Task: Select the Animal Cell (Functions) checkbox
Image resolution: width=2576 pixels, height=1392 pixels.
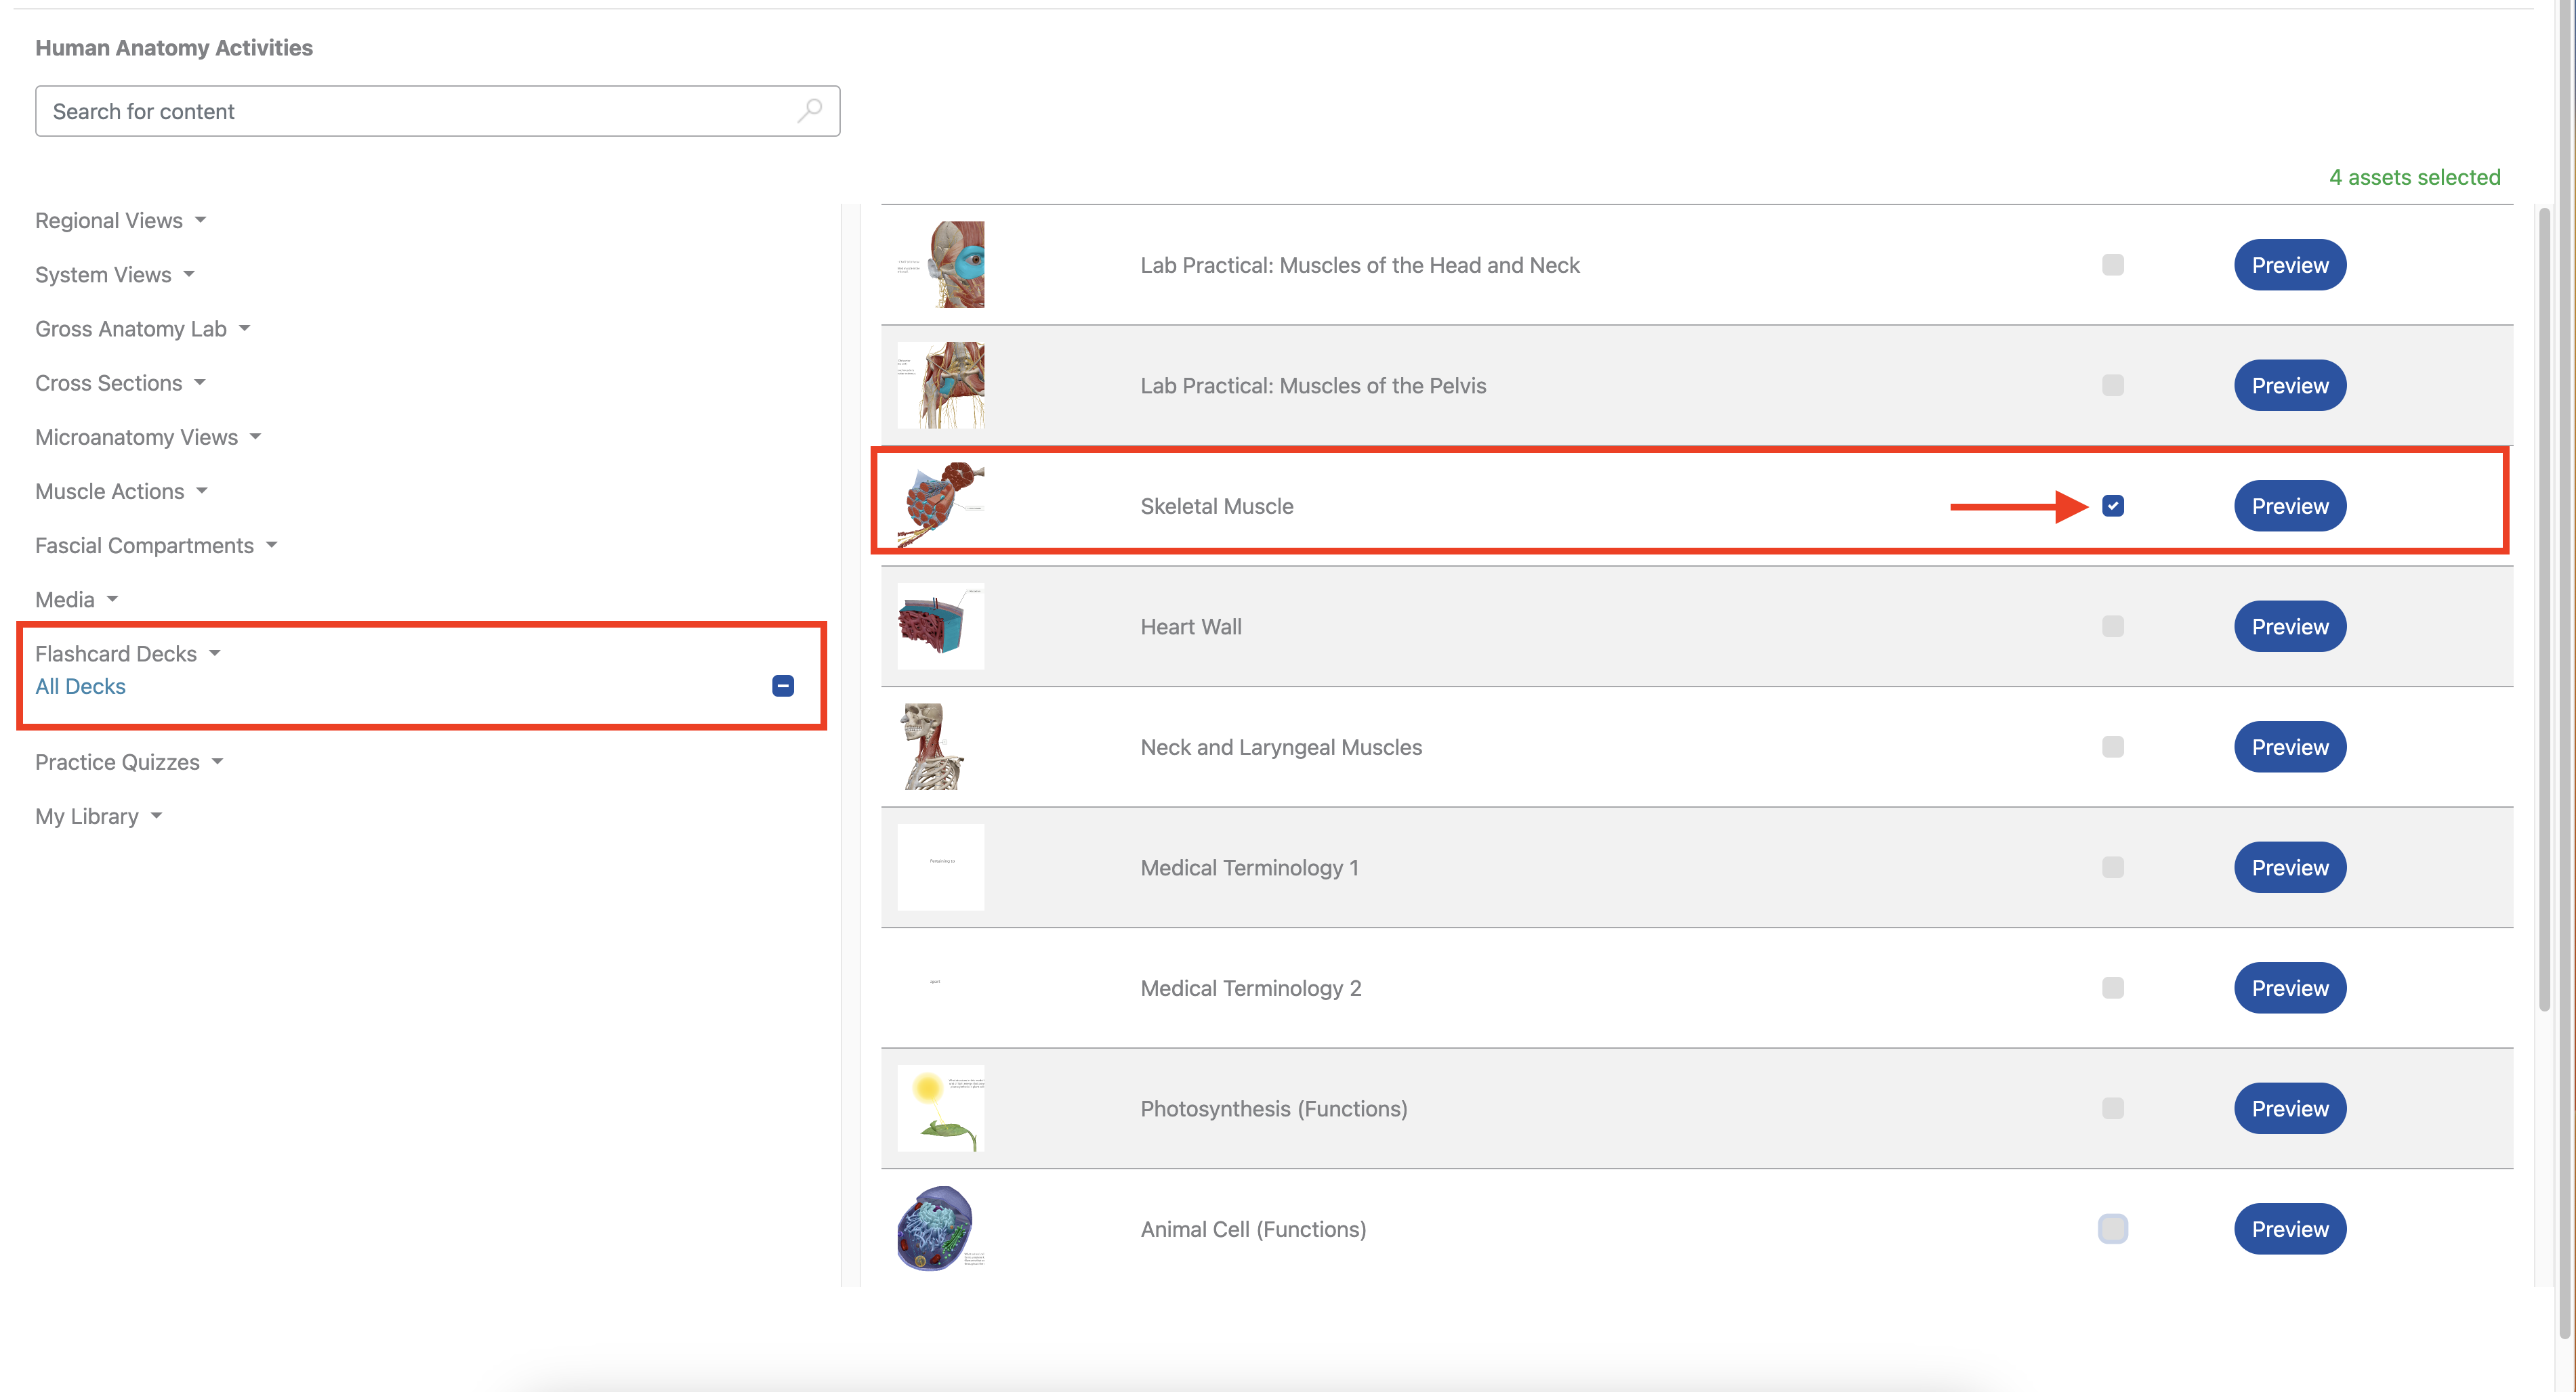Action: tap(2112, 1228)
